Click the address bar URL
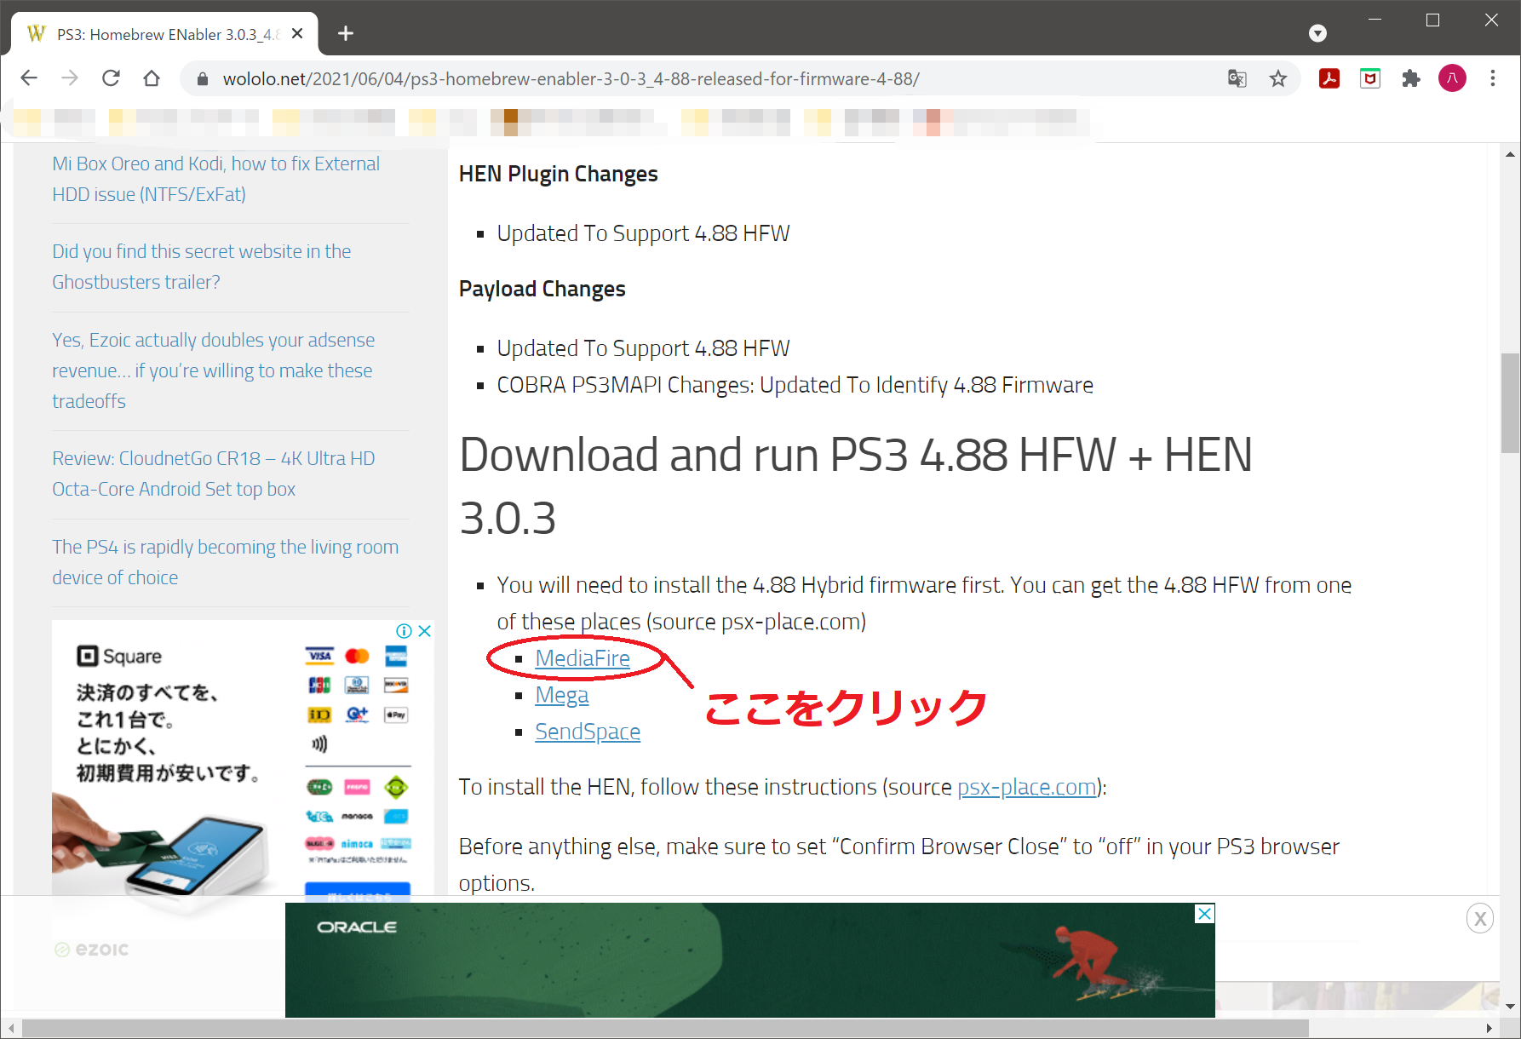The image size is (1521, 1039). click(571, 79)
